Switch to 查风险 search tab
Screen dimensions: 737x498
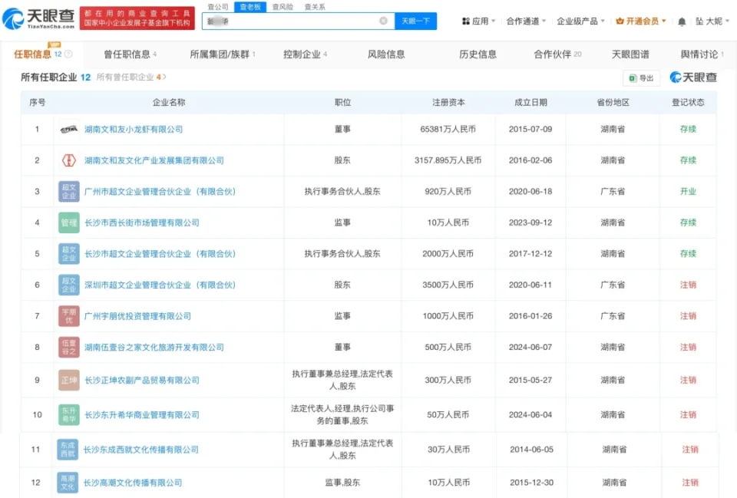tap(283, 7)
